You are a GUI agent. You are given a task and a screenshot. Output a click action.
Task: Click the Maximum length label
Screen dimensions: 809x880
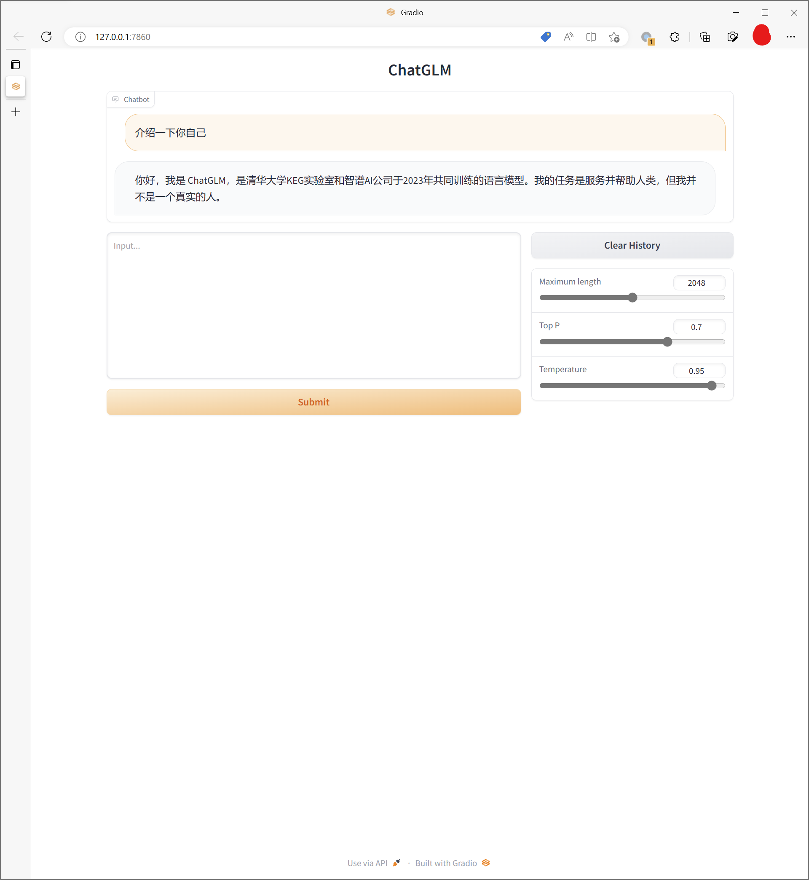click(570, 282)
